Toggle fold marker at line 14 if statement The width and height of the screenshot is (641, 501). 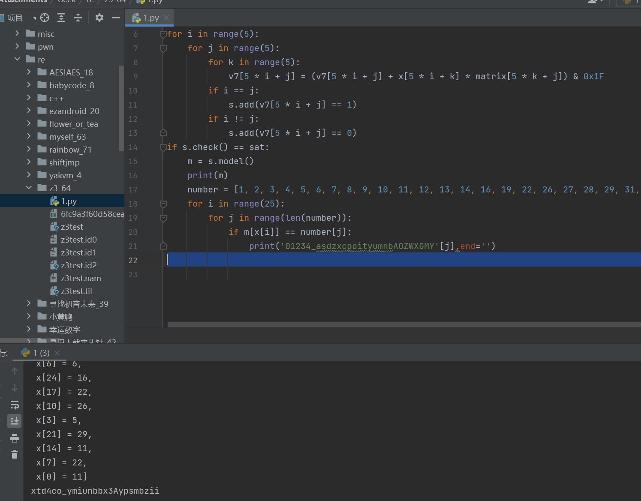click(163, 147)
